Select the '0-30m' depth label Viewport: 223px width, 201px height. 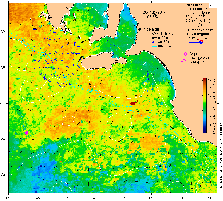[163, 38]
